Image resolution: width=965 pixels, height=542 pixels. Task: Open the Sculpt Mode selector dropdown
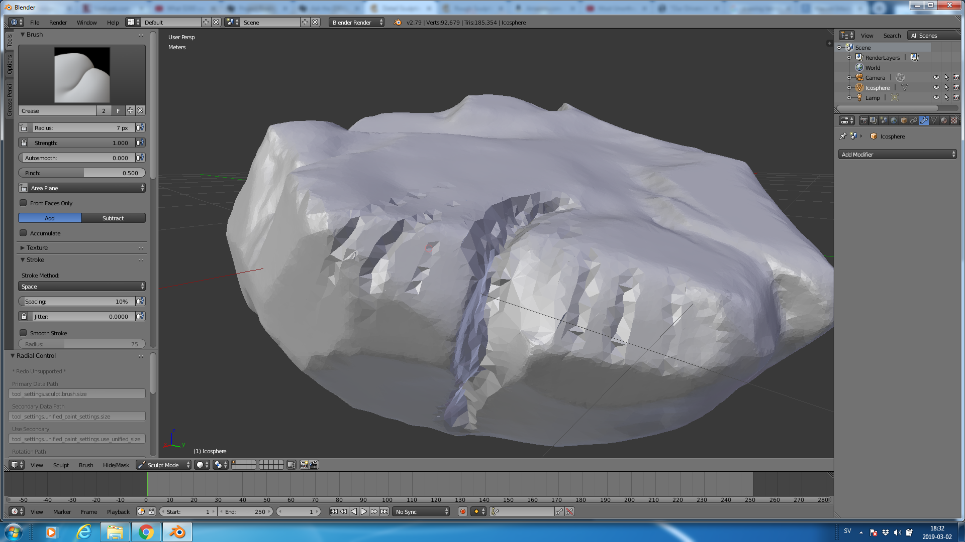(x=164, y=465)
